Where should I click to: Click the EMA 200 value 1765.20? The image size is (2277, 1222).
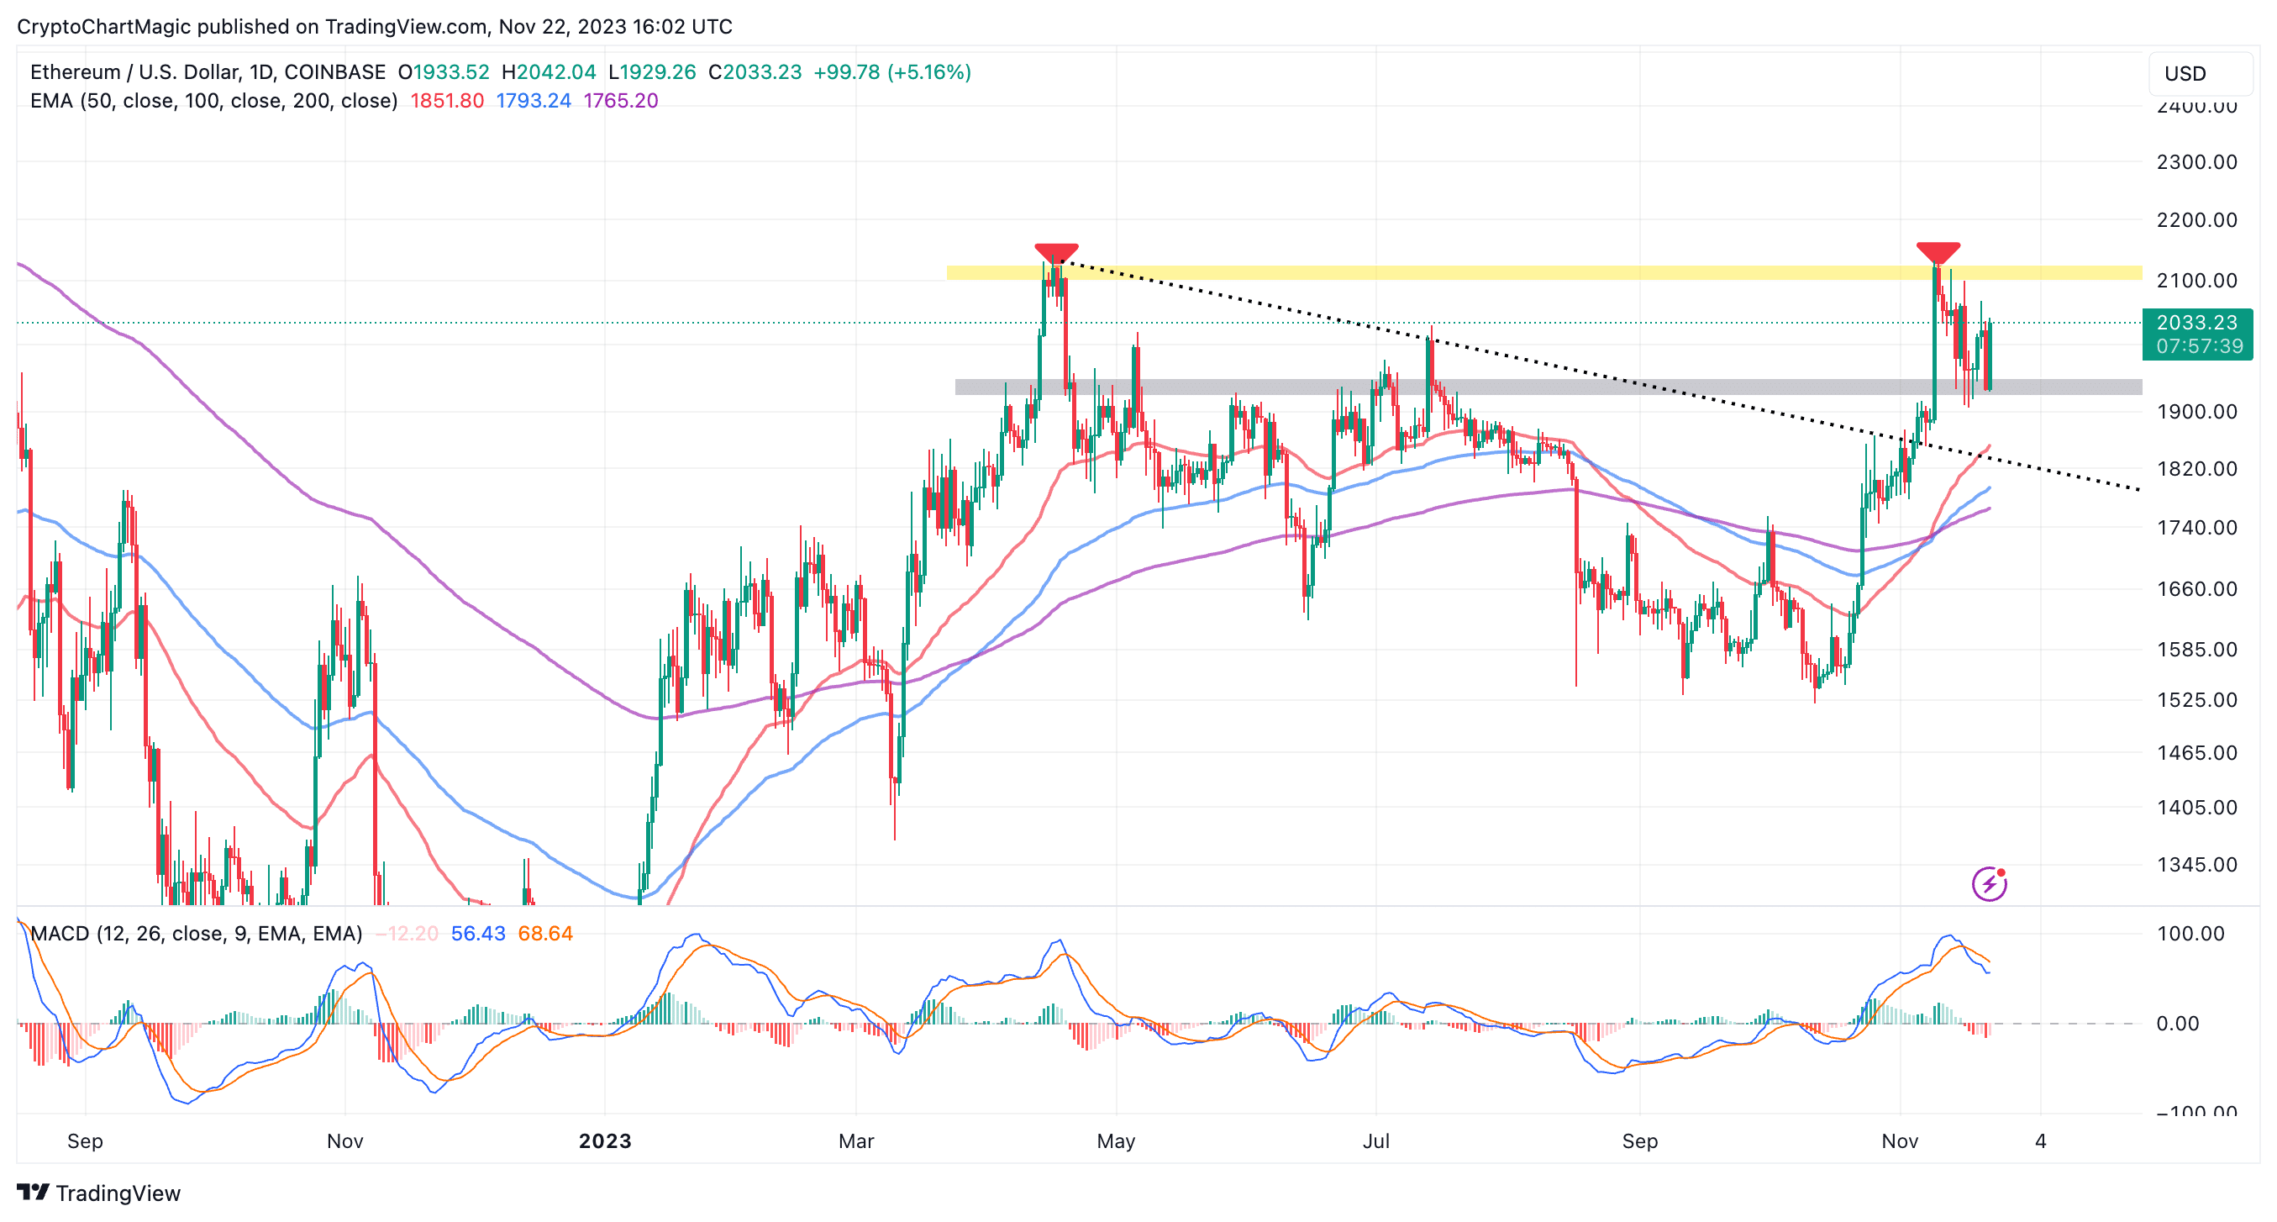(x=621, y=100)
